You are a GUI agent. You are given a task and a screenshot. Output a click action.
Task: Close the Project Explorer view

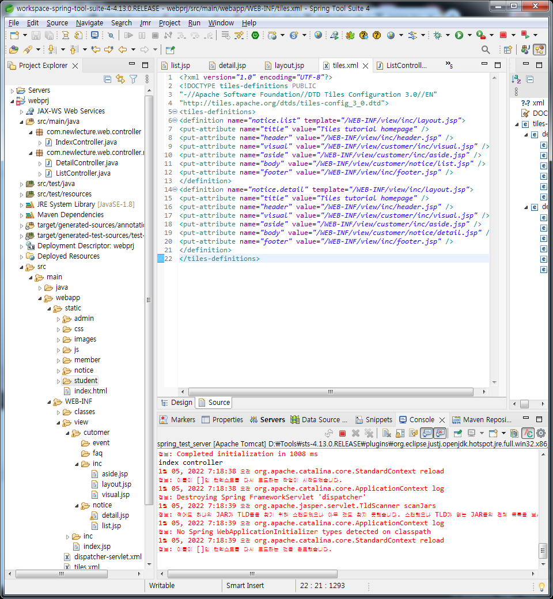coord(75,66)
